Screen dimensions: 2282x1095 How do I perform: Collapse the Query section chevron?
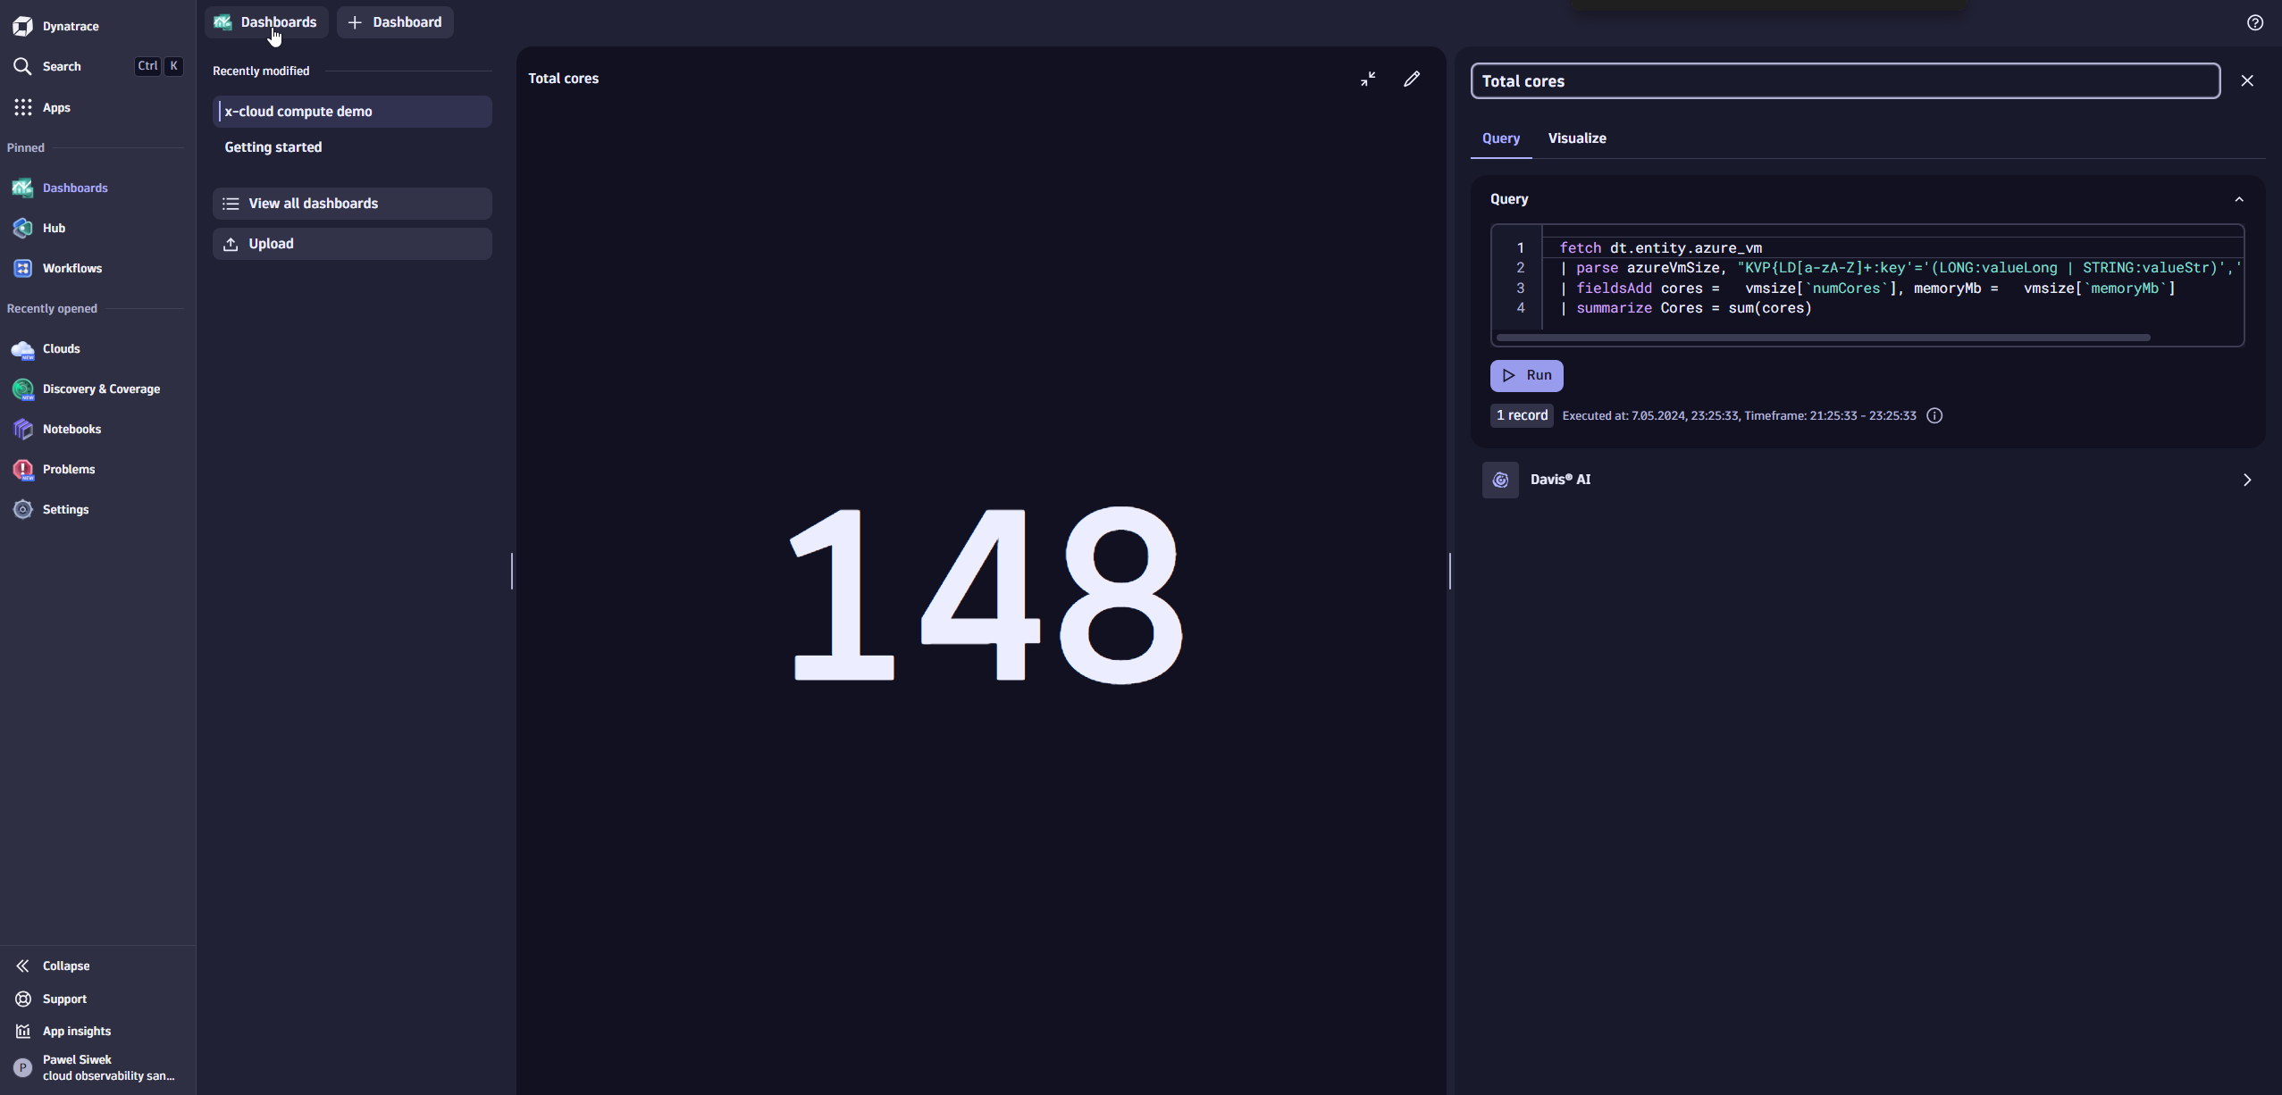pos(2239,200)
